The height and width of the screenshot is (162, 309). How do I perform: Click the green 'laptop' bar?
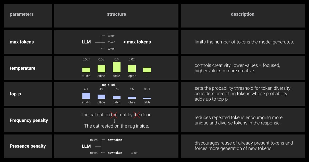(132, 69)
